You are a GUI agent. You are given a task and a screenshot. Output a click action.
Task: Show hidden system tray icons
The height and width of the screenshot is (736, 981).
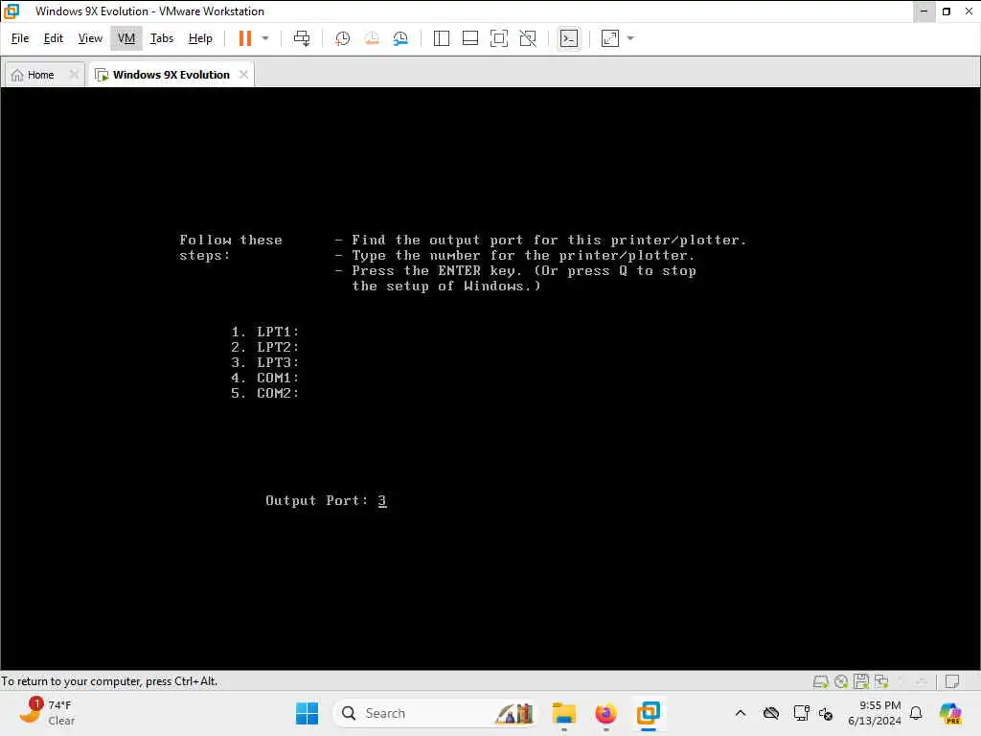click(741, 713)
